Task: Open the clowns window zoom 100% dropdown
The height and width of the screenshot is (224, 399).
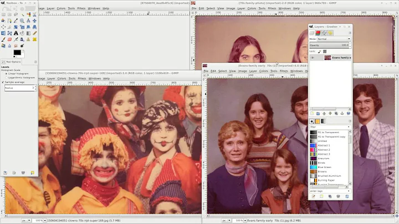Action: 45,221
